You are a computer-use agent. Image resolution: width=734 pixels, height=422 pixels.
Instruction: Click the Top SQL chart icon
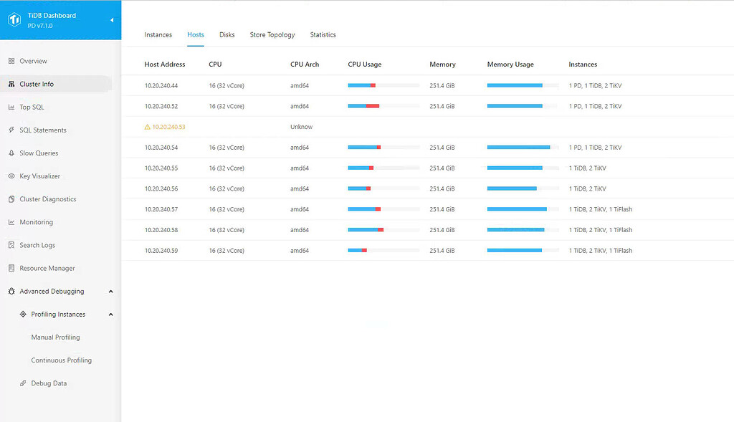coord(11,107)
